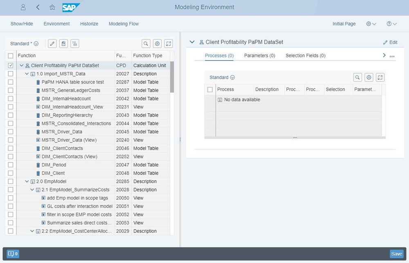Open the header settings gear menu
Viewport: 409px width, 263px height.
[371, 24]
